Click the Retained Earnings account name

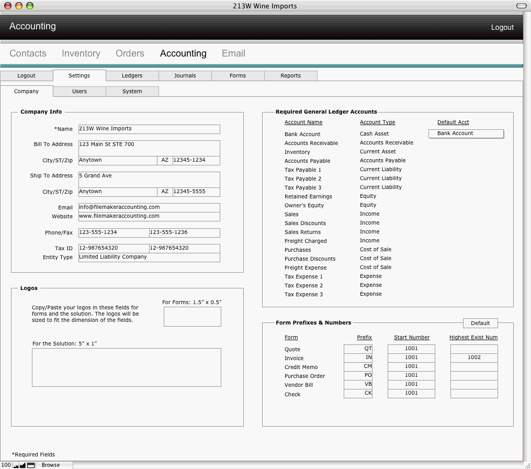308,196
